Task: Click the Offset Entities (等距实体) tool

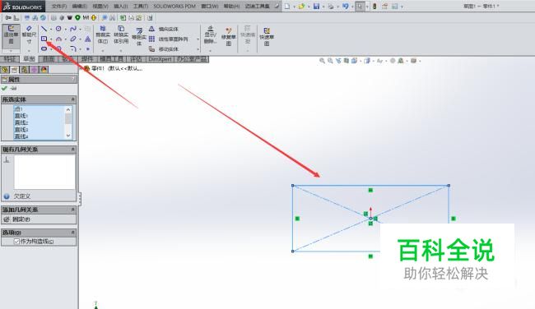Action: 139,36
